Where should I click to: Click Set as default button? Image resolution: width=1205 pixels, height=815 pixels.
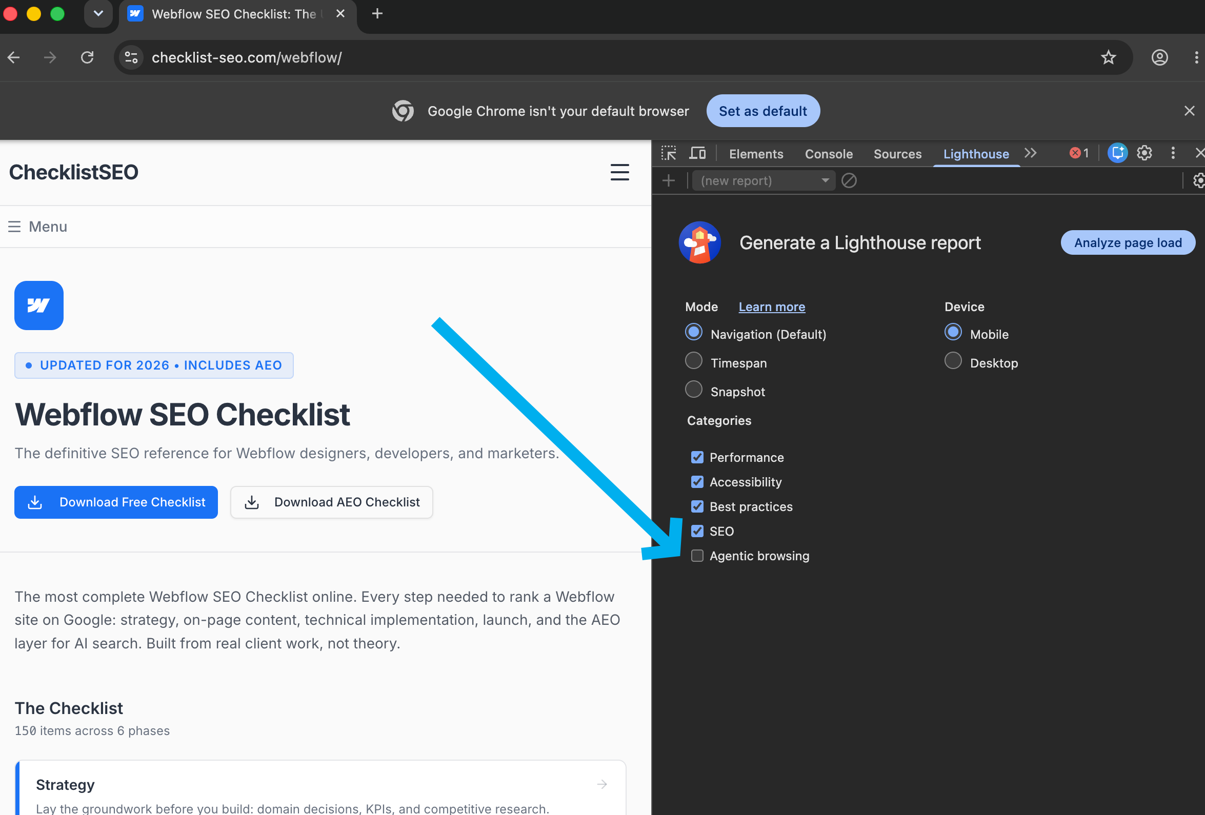(x=762, y=111)
